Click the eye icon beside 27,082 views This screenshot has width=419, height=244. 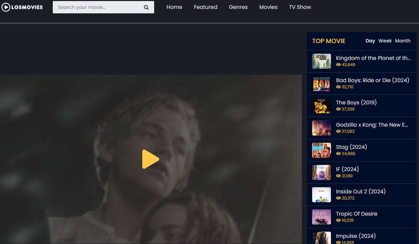[338, 131]
